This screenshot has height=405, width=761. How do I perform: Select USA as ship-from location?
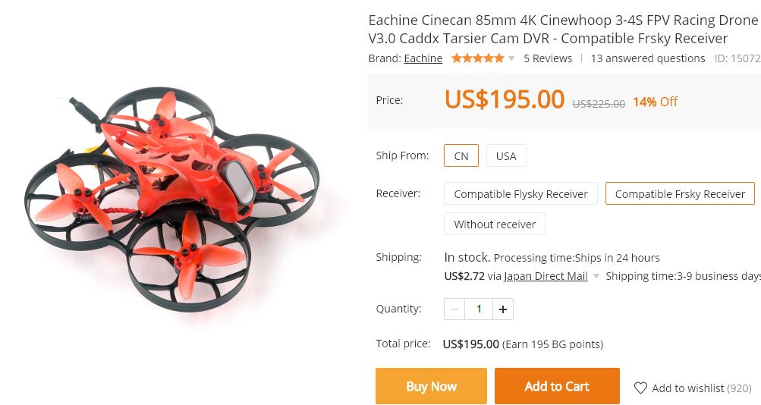coord(506,155)
